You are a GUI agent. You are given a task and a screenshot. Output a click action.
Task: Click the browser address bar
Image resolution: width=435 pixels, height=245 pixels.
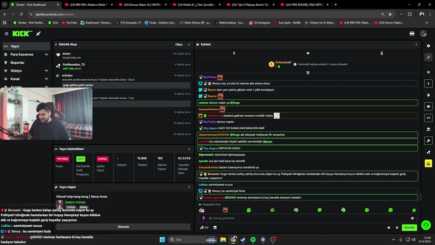coord(204,14)
